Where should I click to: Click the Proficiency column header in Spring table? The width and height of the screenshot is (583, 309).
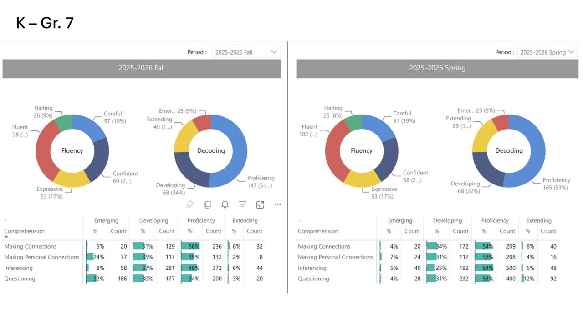click(495, 220)
